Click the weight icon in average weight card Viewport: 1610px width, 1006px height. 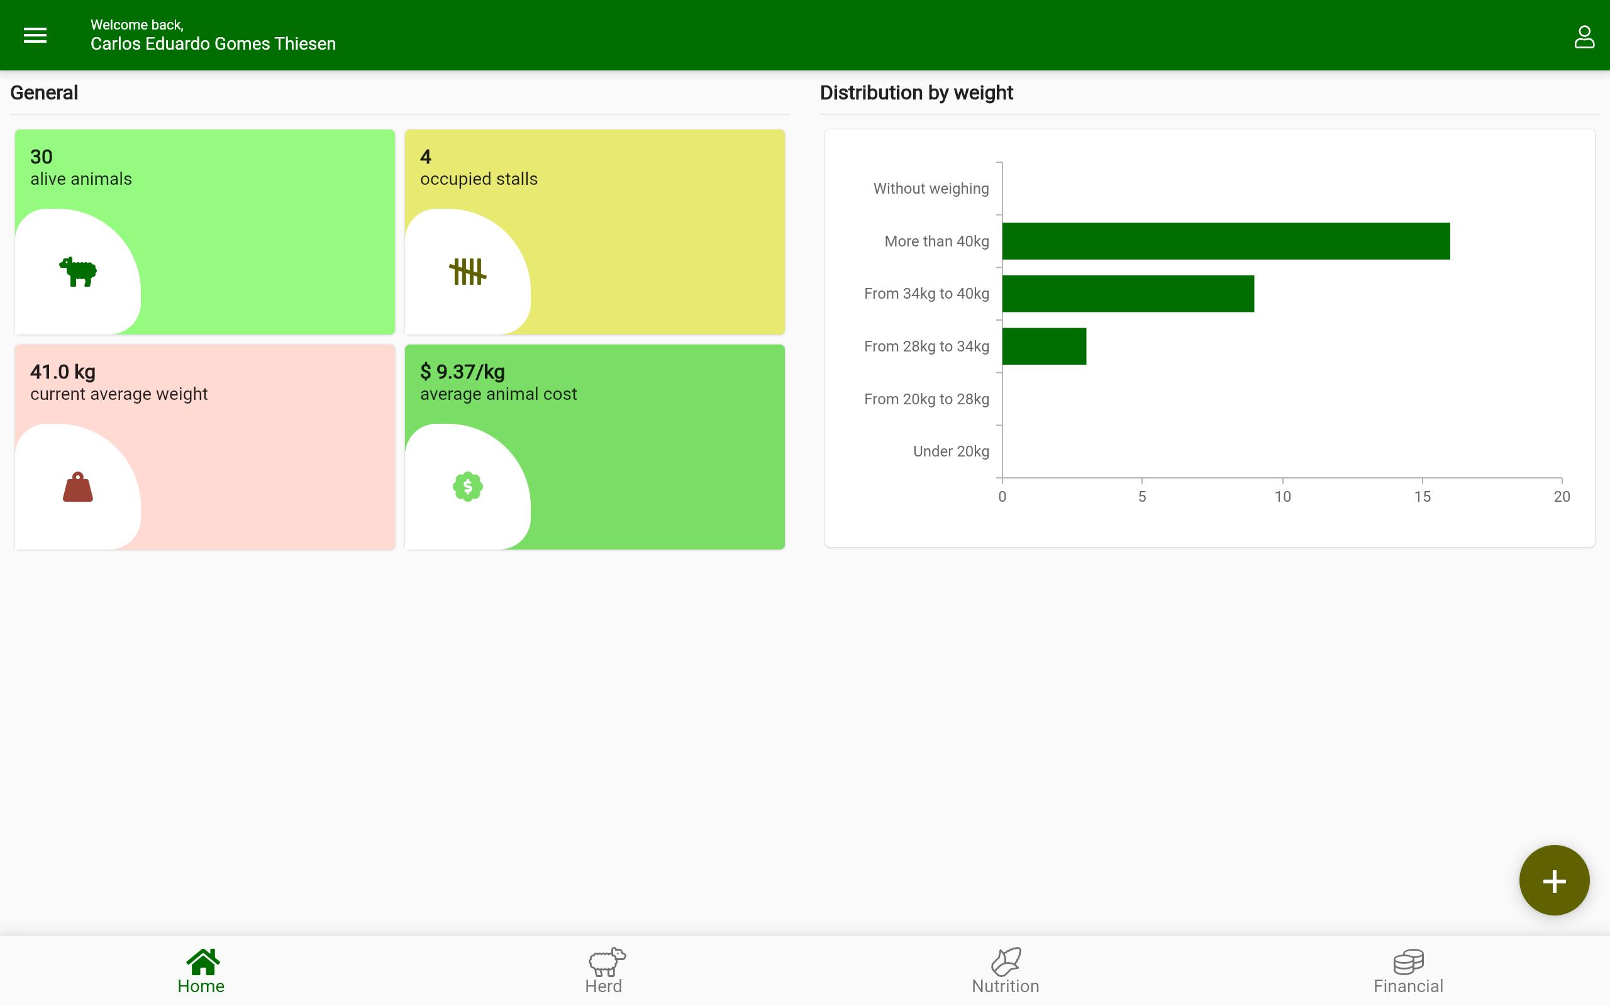click(x=78, y=487)
